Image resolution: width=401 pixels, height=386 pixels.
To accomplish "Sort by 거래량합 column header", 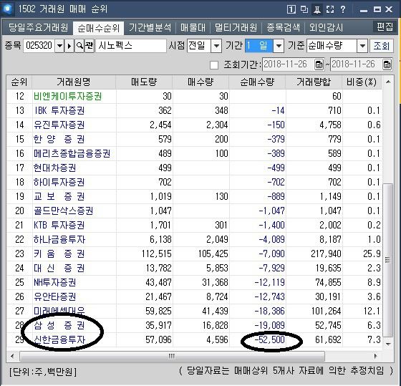I will (314, 82).
